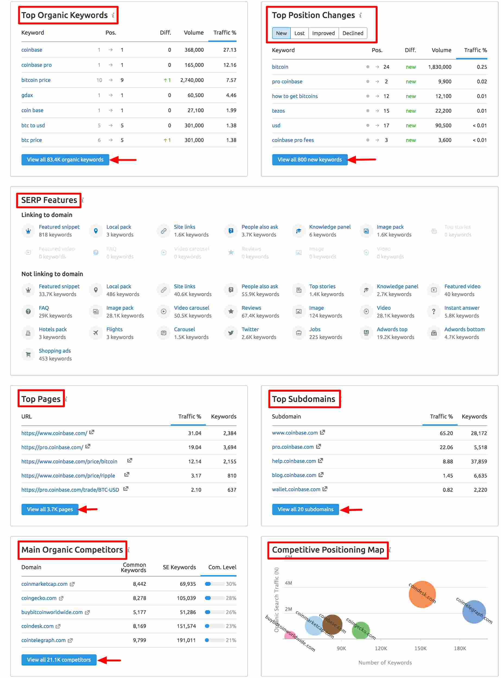The image size is (501, 678).
Task: Click the Featured video icon with 40 keywords
Action: click(434, 290)
